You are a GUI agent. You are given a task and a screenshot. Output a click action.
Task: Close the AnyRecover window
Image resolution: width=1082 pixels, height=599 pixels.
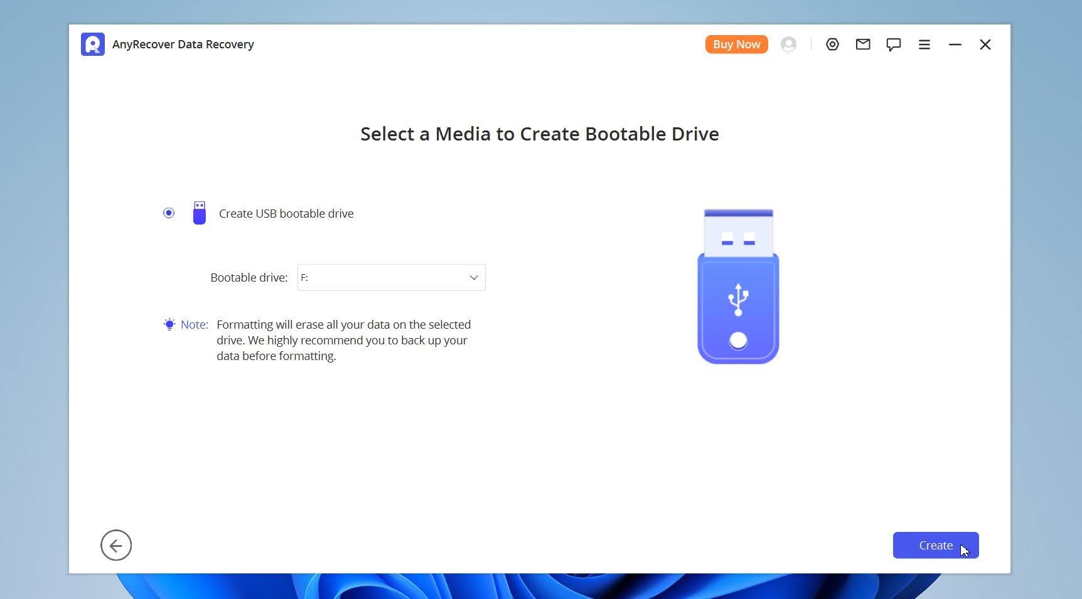tap(985, 45)
